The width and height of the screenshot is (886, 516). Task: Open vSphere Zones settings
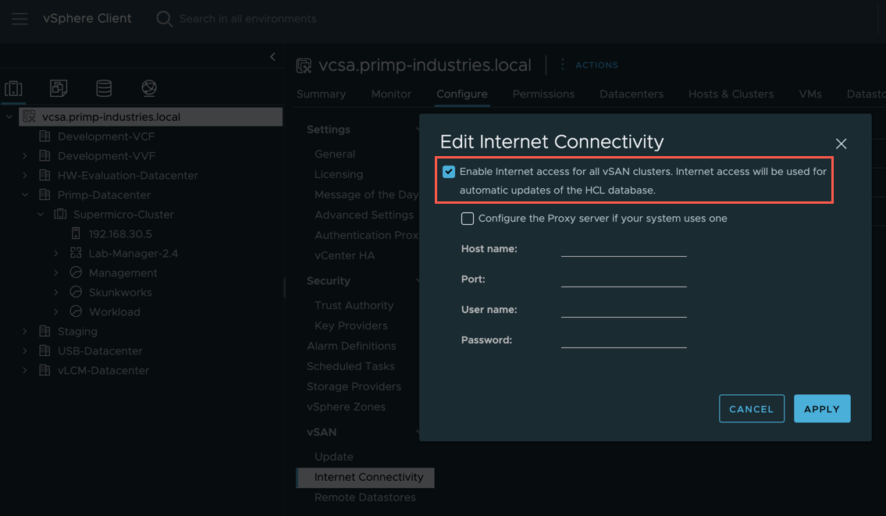pos(346,407)
